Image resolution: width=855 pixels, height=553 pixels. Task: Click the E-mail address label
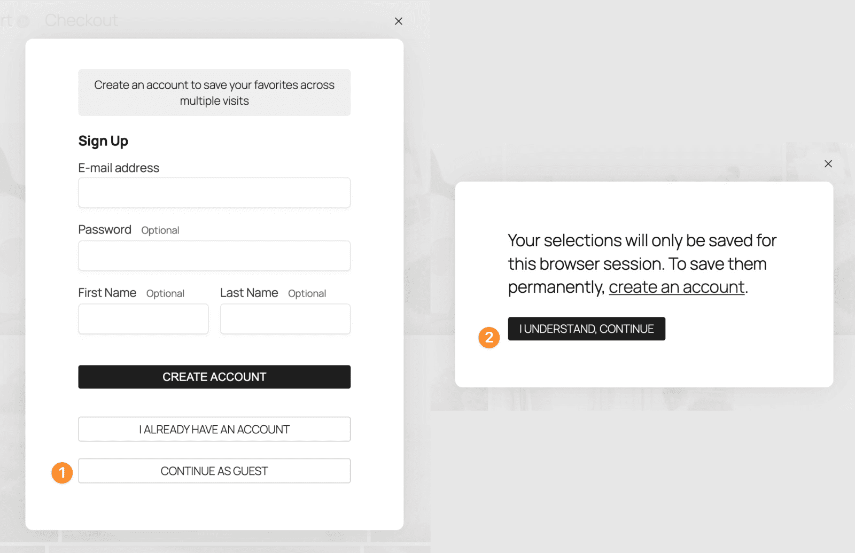click(119, 168)
